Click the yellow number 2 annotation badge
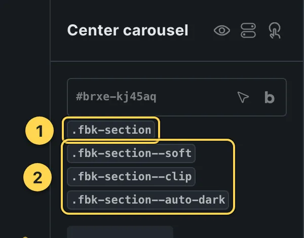This screenshot has height=238, width=304. tap(37, 177)
